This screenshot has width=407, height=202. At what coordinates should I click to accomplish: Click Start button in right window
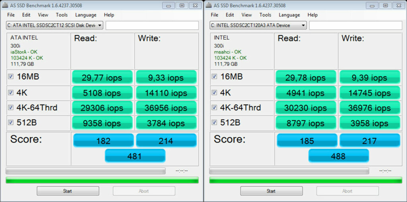271,191
